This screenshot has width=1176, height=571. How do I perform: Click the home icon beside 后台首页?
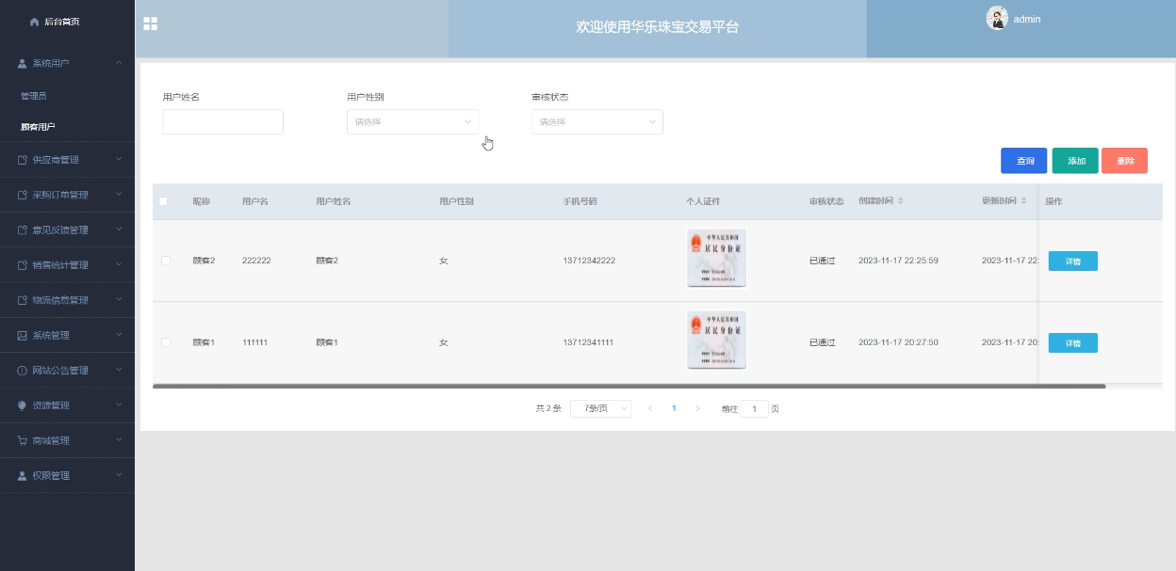pyautogui.click(x=35, y=22)
